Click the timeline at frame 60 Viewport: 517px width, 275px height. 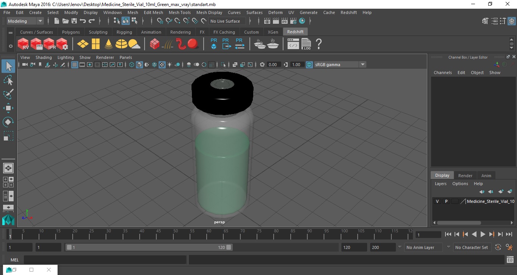tap(209, 234)
